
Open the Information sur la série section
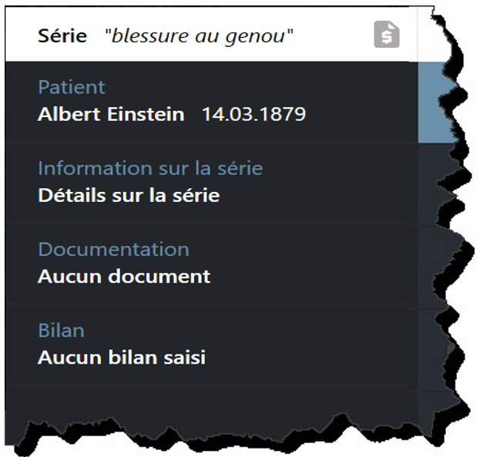click(150, 168)
